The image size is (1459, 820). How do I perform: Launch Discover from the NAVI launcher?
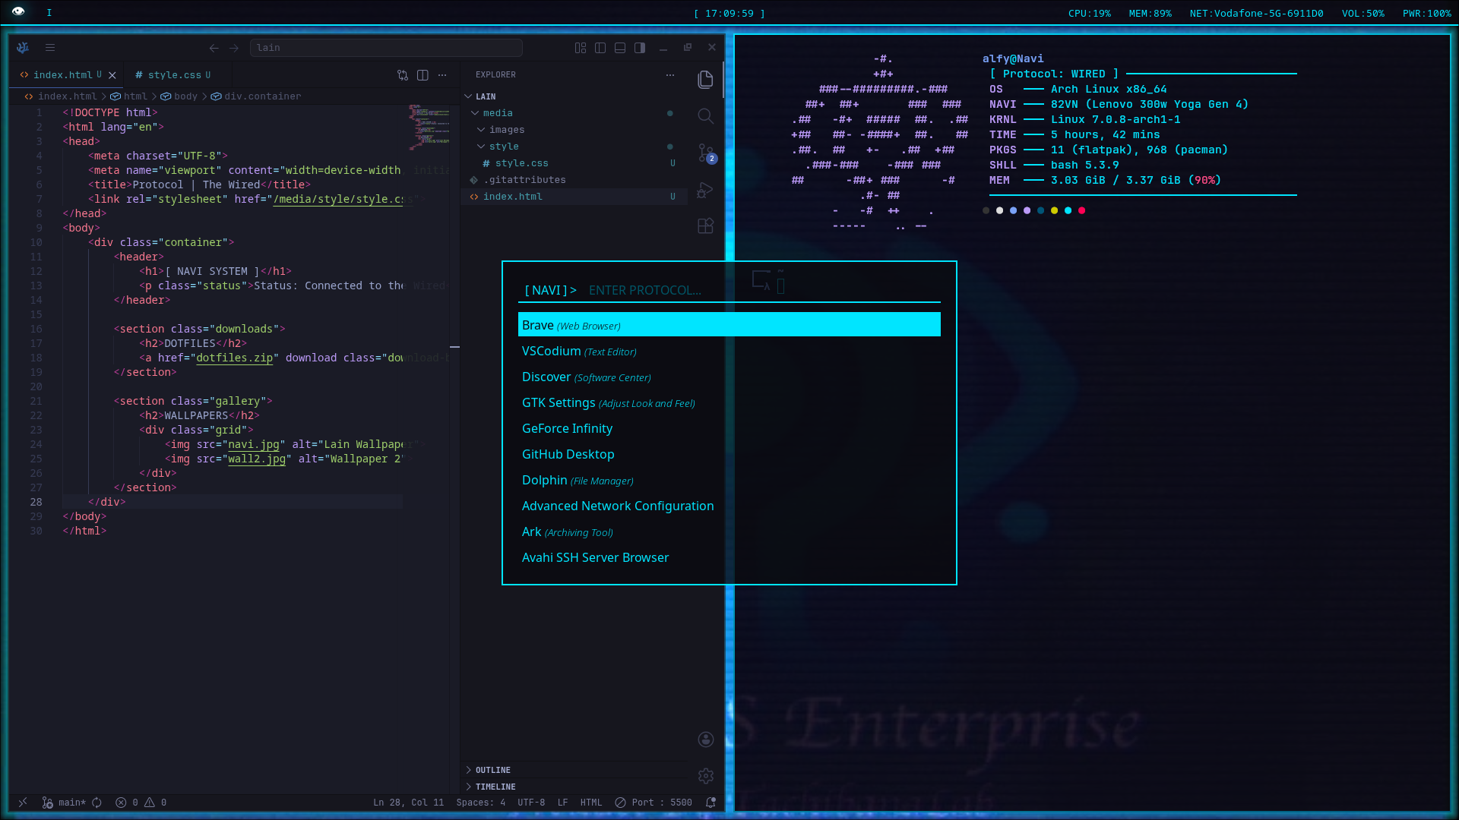pyautogui.click(x=729, y=377)
